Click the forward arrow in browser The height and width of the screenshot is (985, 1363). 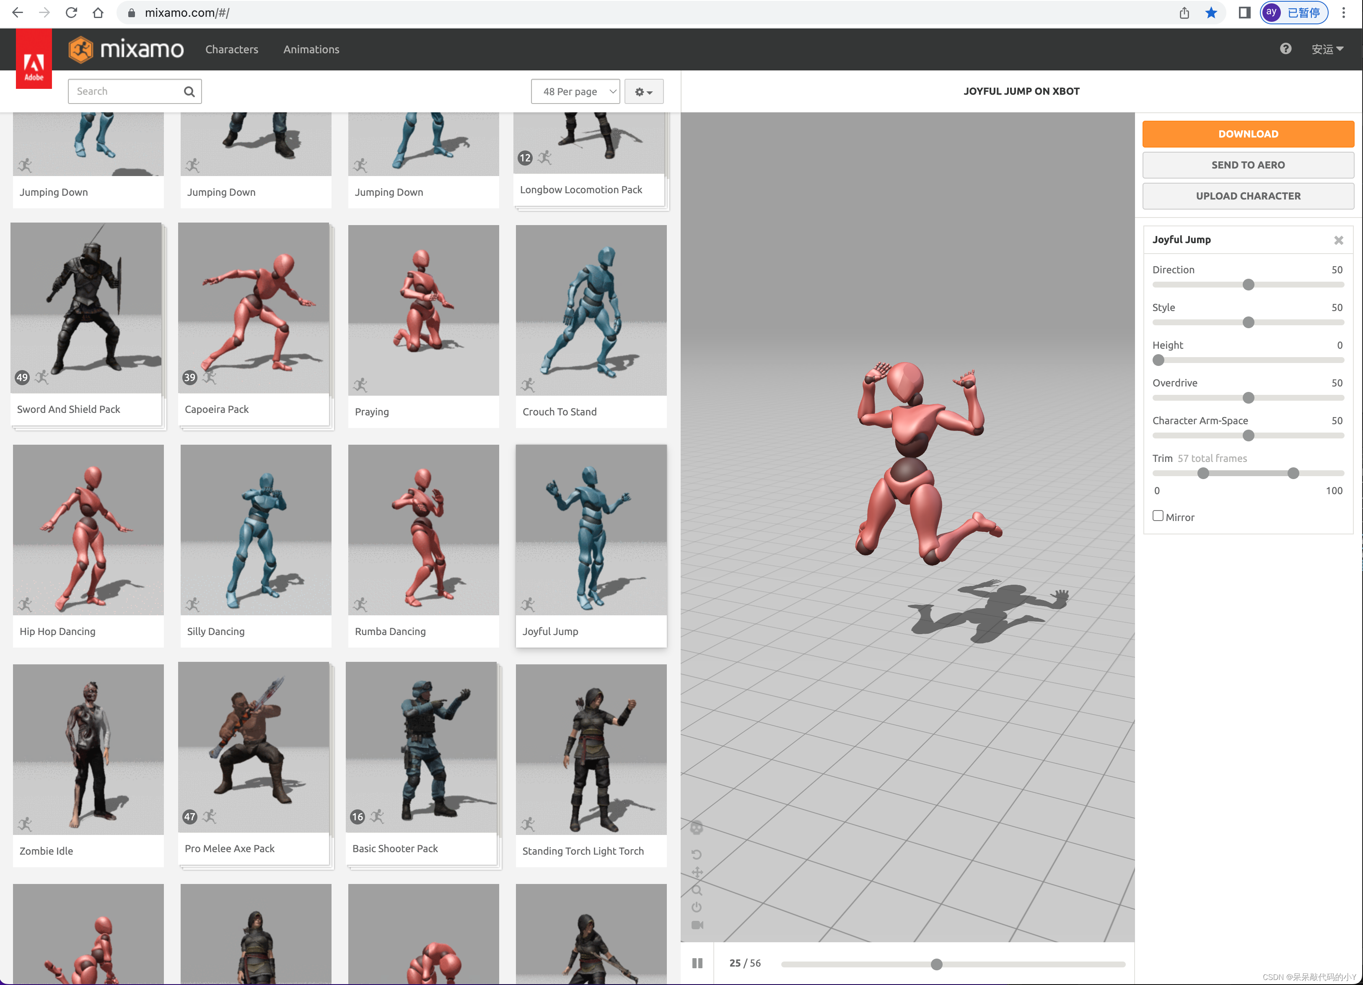[44, 13]
